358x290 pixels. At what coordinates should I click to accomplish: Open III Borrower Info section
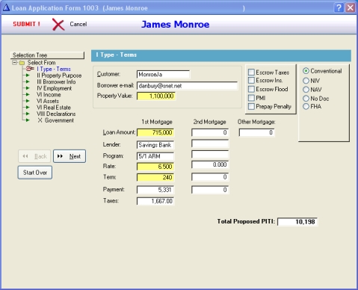click(56, 81)
